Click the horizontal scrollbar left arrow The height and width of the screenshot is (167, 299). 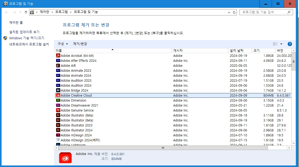click(56, 148)
